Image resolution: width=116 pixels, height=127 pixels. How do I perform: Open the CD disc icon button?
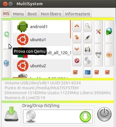point(88,61)
